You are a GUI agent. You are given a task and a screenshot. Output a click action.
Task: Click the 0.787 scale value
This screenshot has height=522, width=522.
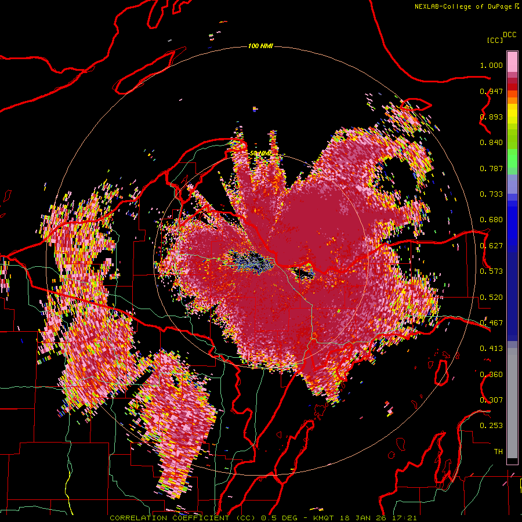point(491,168)
